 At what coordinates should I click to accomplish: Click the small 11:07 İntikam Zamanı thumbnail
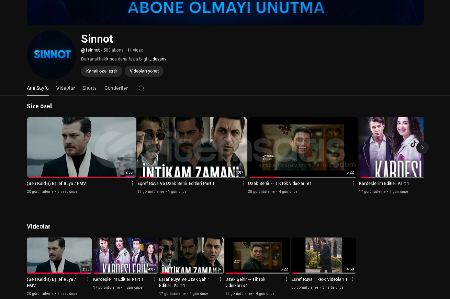(x=191, y=255)
